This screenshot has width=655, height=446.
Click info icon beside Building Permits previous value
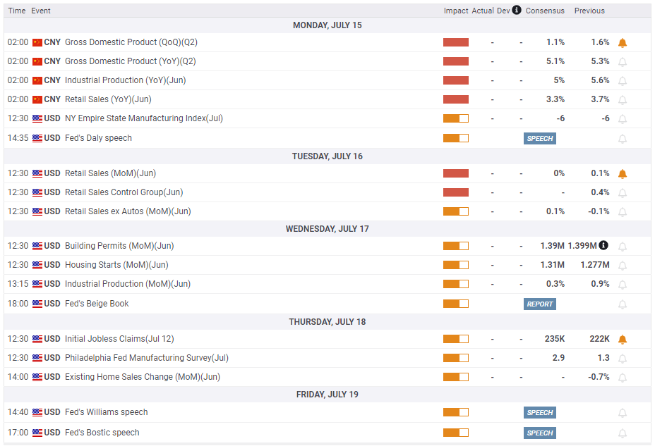(x=603, y=245)
